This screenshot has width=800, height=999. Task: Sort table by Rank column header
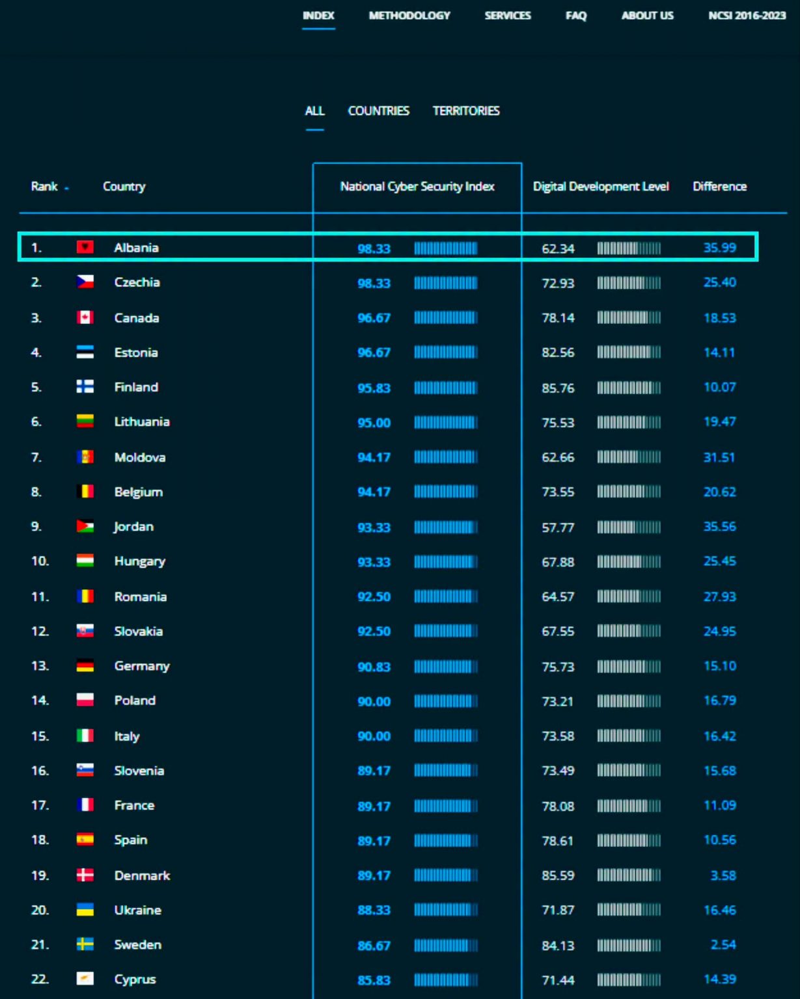coord(44,187)
